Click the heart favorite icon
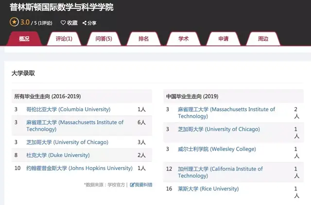Screen dimensions: 311x205 click(63, 23)
